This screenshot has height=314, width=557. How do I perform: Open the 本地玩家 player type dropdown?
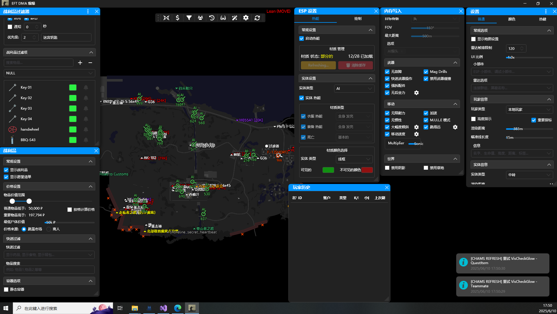(x=530, y=110)
